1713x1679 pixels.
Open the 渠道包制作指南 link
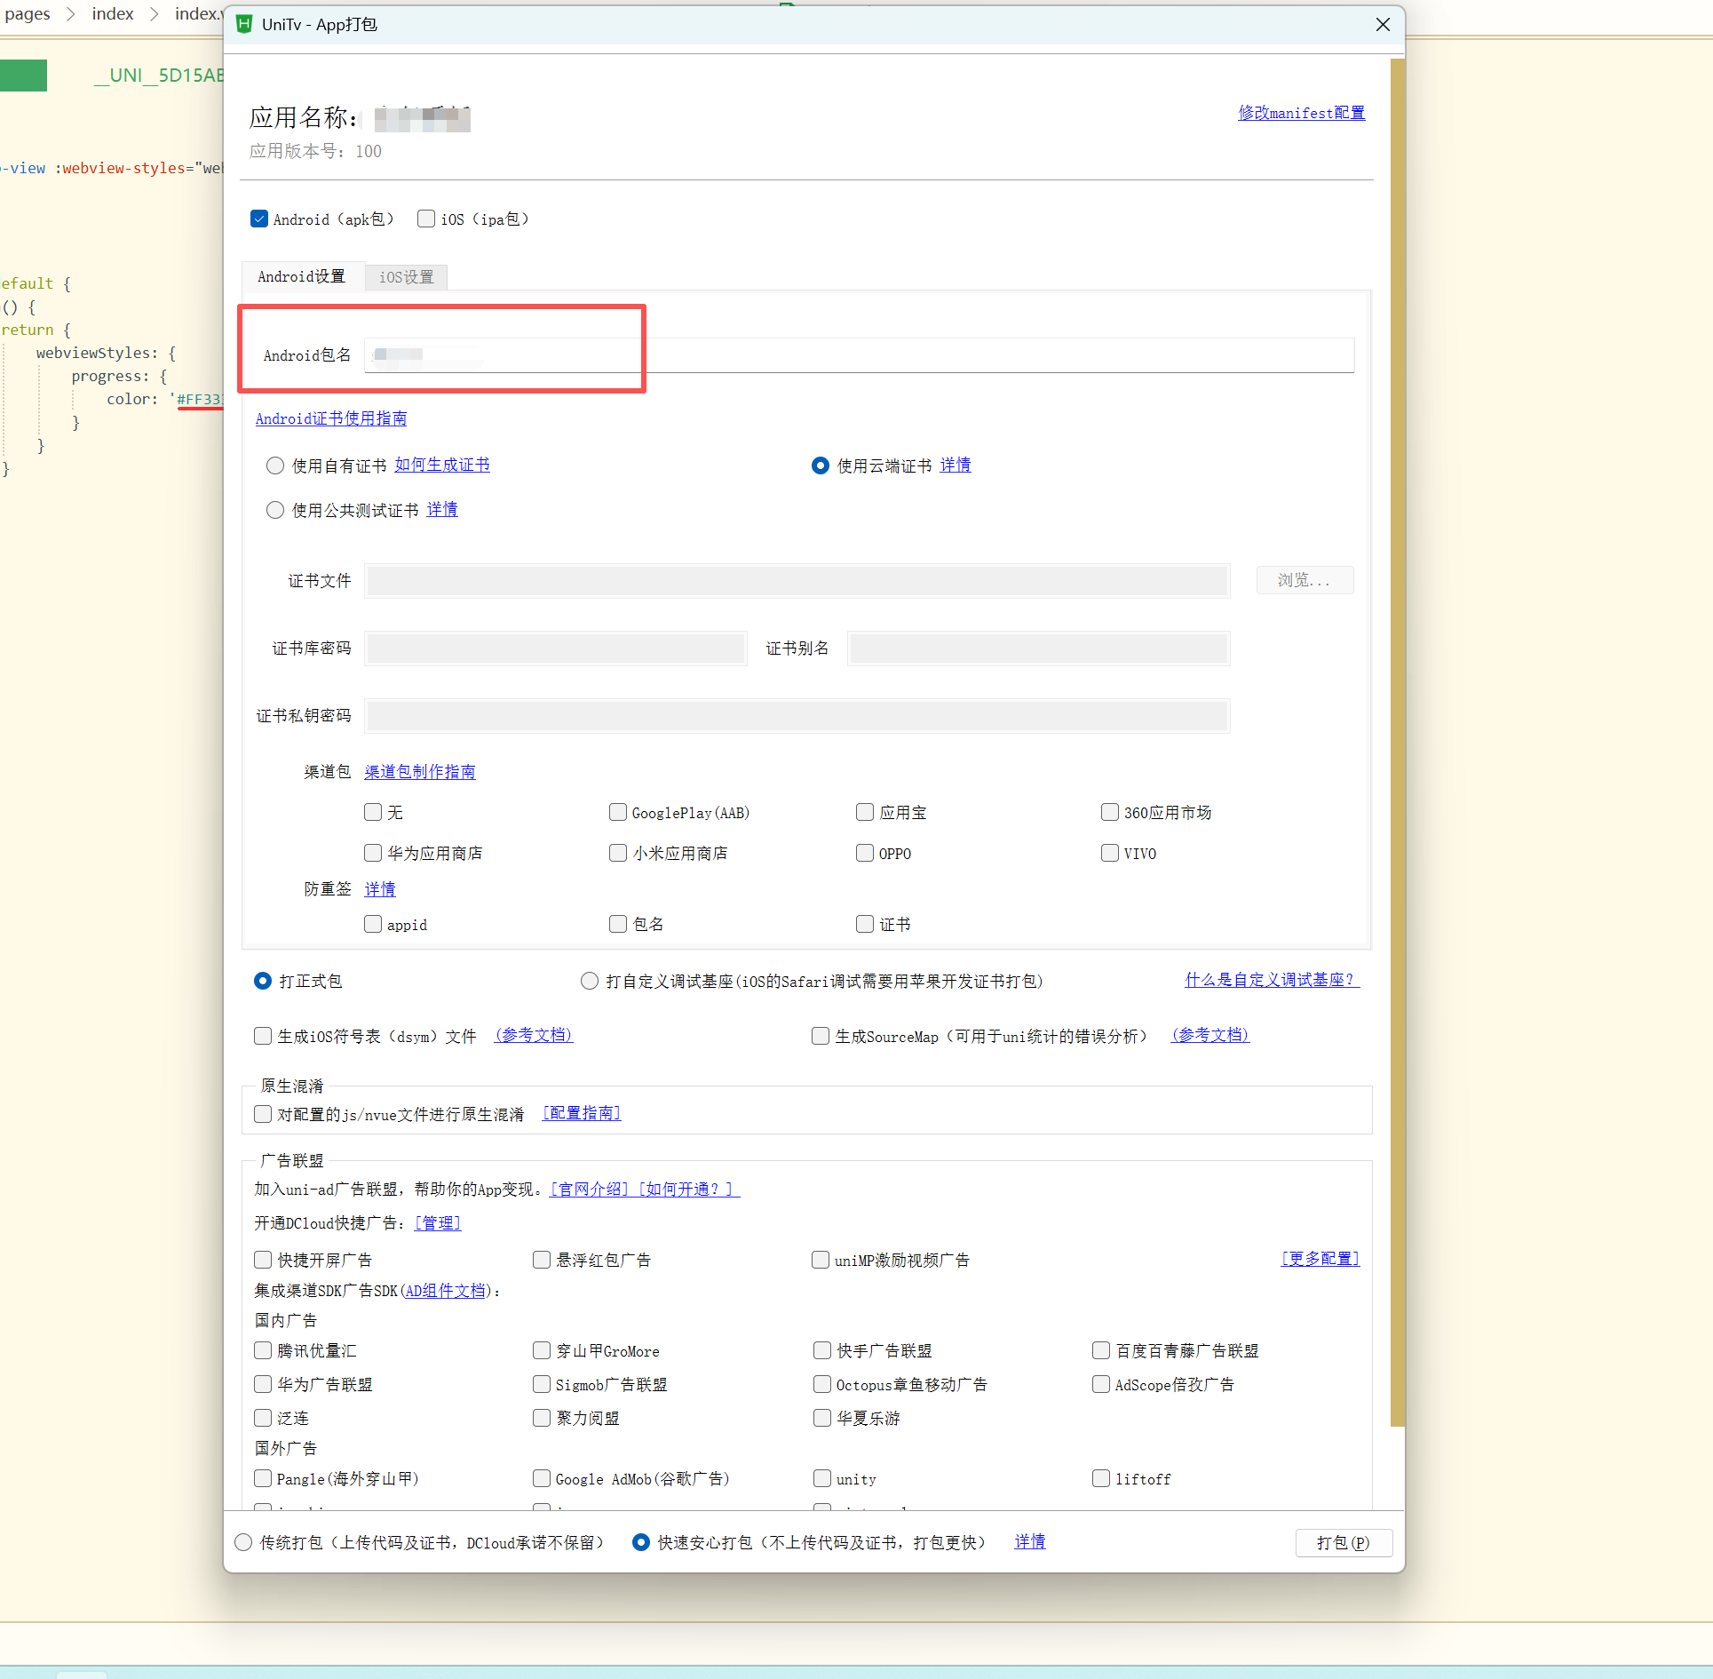click(419, 772)
